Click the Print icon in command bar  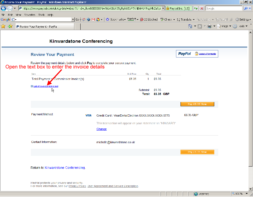coord(210,26)
